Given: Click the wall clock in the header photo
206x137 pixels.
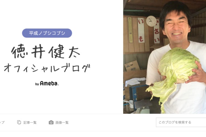Looking at the screenshot, I should point(151,21).
